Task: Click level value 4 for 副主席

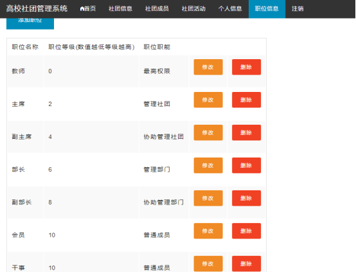Action: pos(50,137)
